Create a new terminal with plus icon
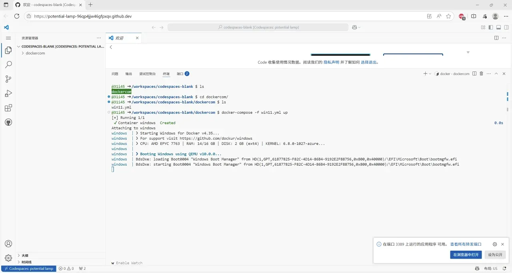 pos(425,74)
